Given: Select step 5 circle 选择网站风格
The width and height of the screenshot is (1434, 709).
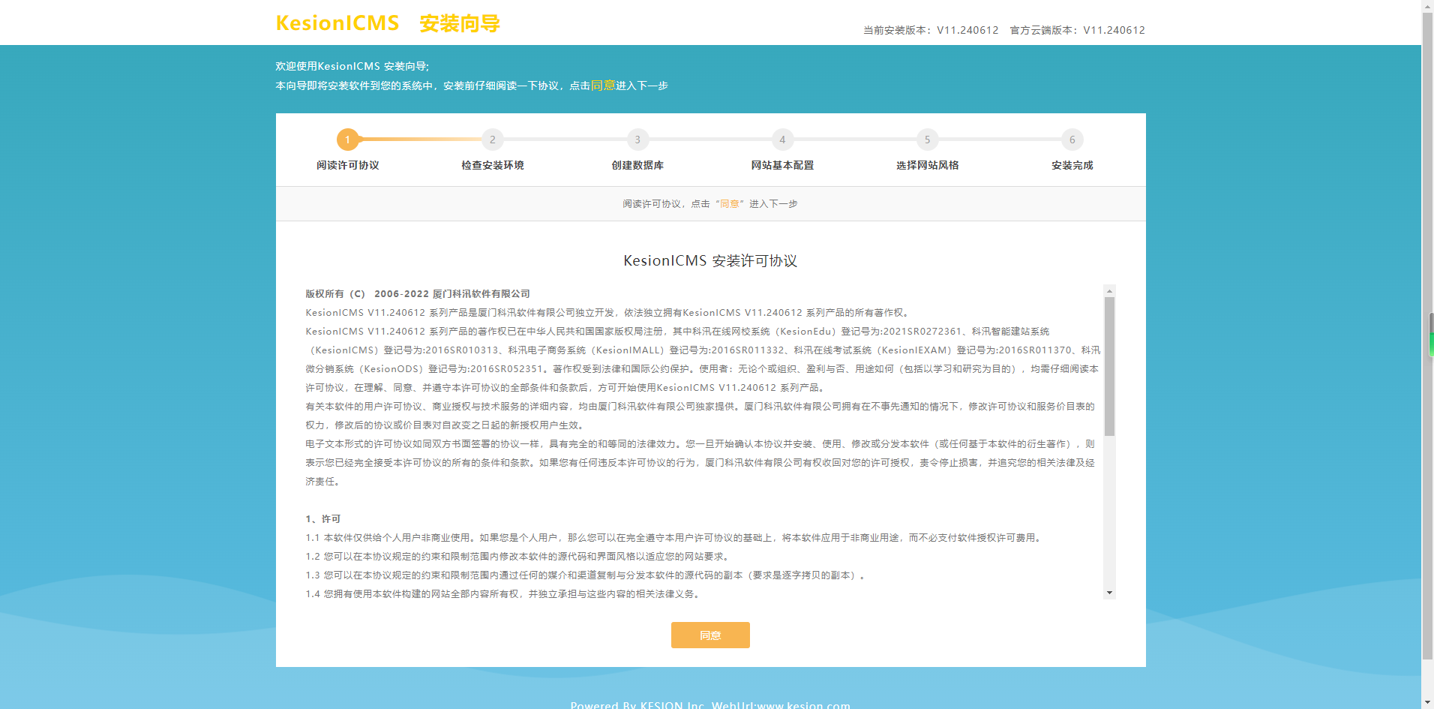Looking at the screenshot, I should [x=927, y=140].
